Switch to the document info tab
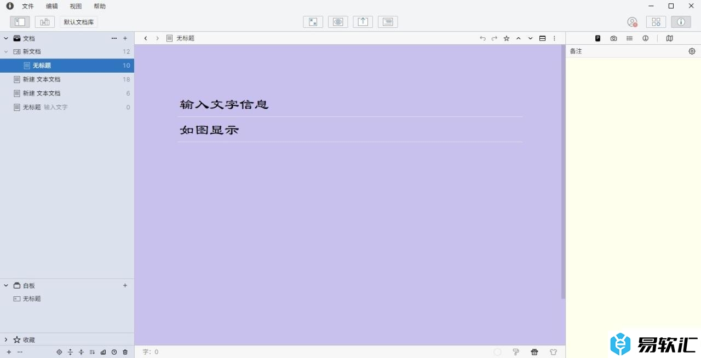This screenshot has height=358, width=701. (x=645, y=38)
